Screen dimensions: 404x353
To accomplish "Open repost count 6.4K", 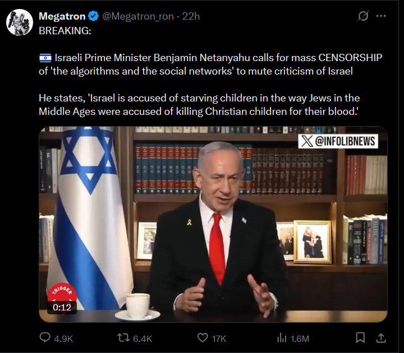I will tap(143, 338).
